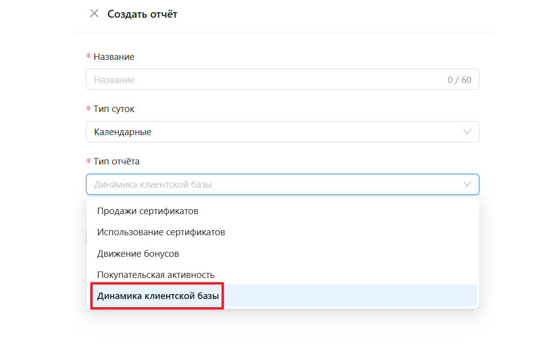Click the Название text input field

click(265, 80)
